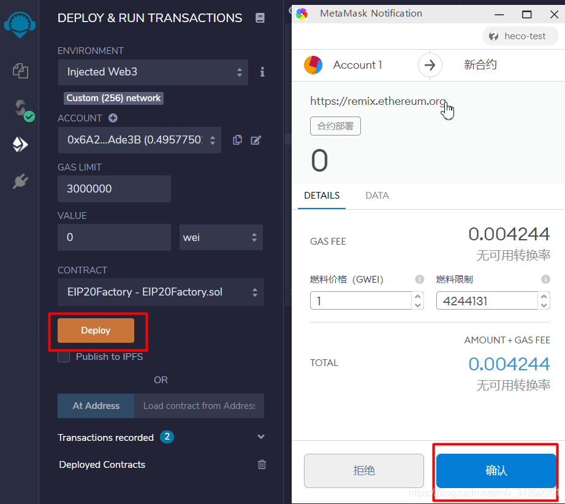Click the Environment info icon
Image resolution: width=565 pixels, height=504 pixels.
click(262, 72)
